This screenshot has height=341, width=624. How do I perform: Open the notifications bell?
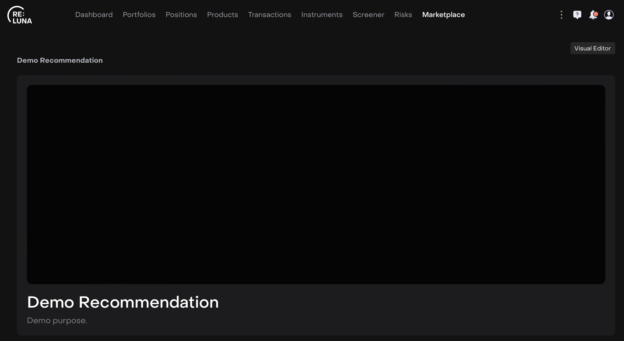(x=593, y=15)
